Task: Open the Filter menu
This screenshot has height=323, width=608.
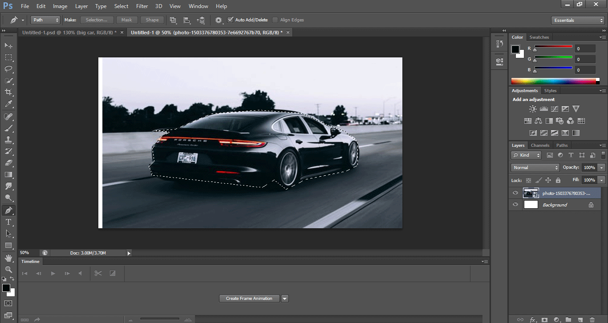Action: tap(142, 6)
